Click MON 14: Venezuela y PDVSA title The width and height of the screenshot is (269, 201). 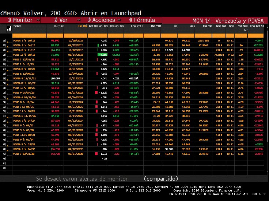coord(228,21)
